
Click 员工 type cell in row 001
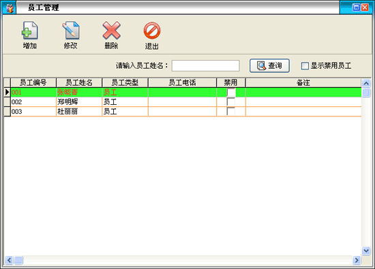tap(125, 93)
